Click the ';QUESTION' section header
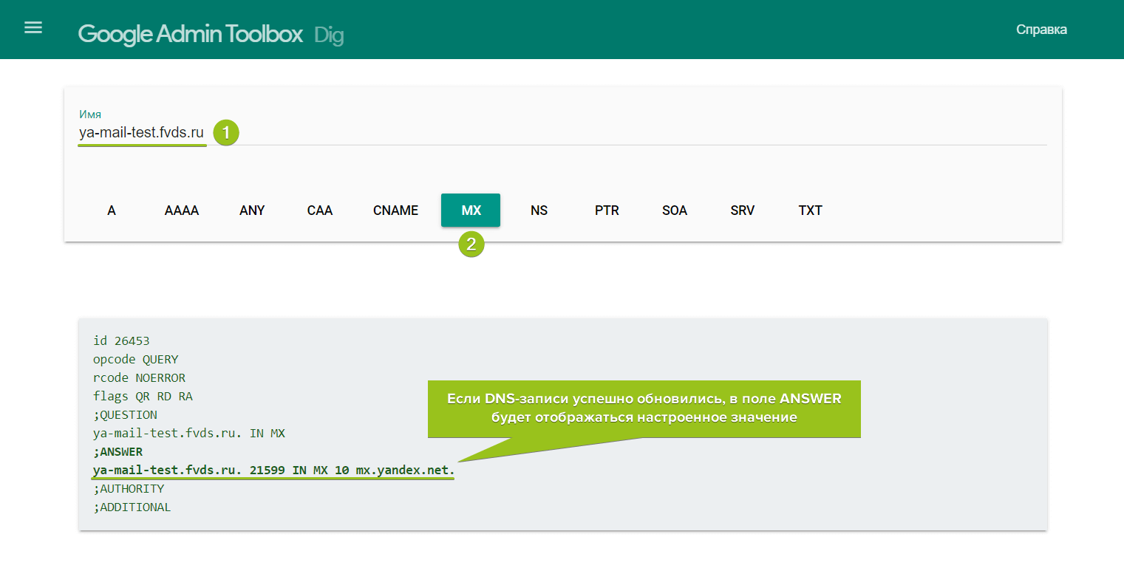The width and height of the screenshot is (1124, 585). 126,414
